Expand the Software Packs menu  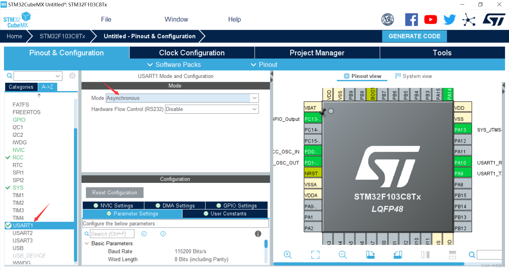tap(174, 65)
